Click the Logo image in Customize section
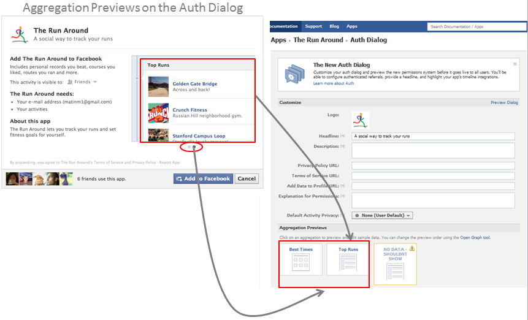This screenshot has height=320, width=528. pyautogui.click(x=361, y=120)
